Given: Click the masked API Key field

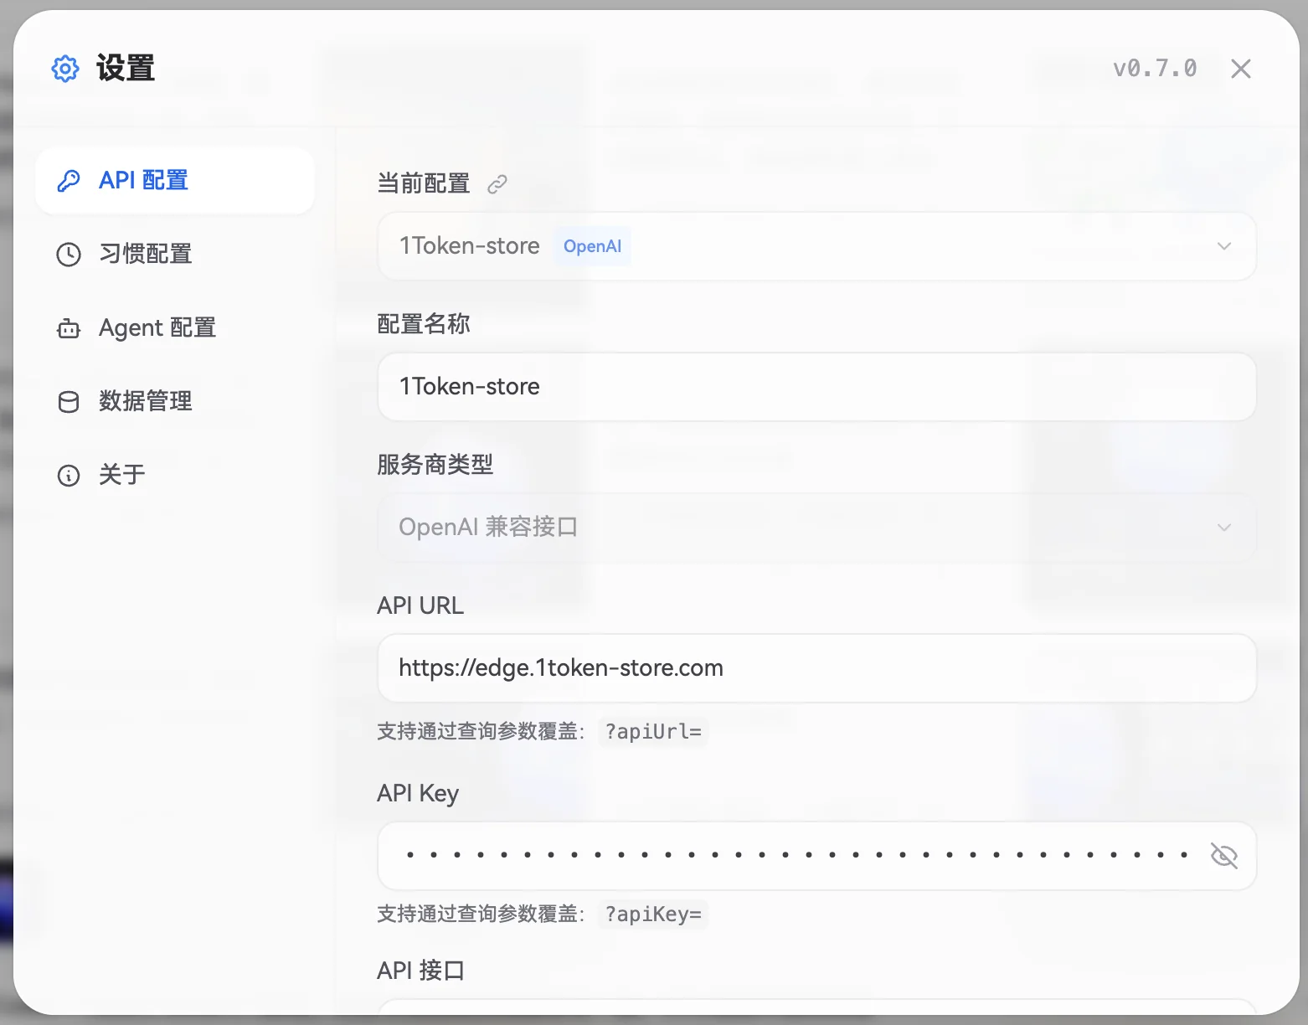Looking at the screenshot, I should point(816,856).
